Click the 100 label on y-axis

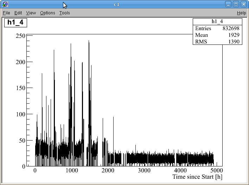[20, 114]
